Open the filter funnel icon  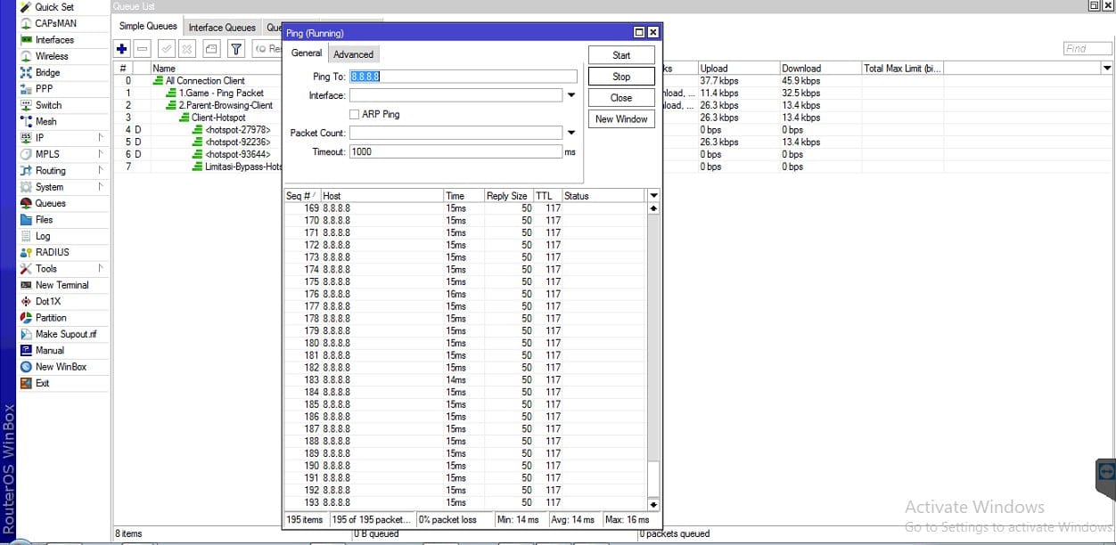coord(236,49)
